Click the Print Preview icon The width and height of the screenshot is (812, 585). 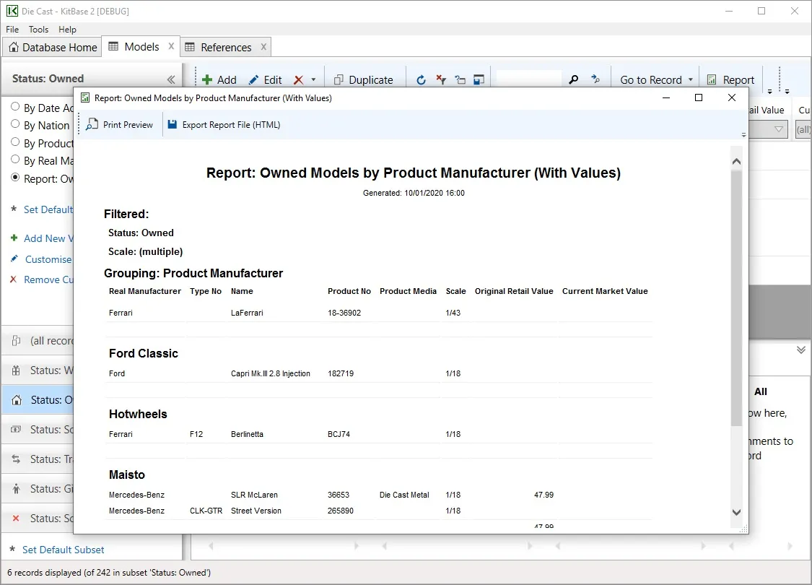(92, 125)
